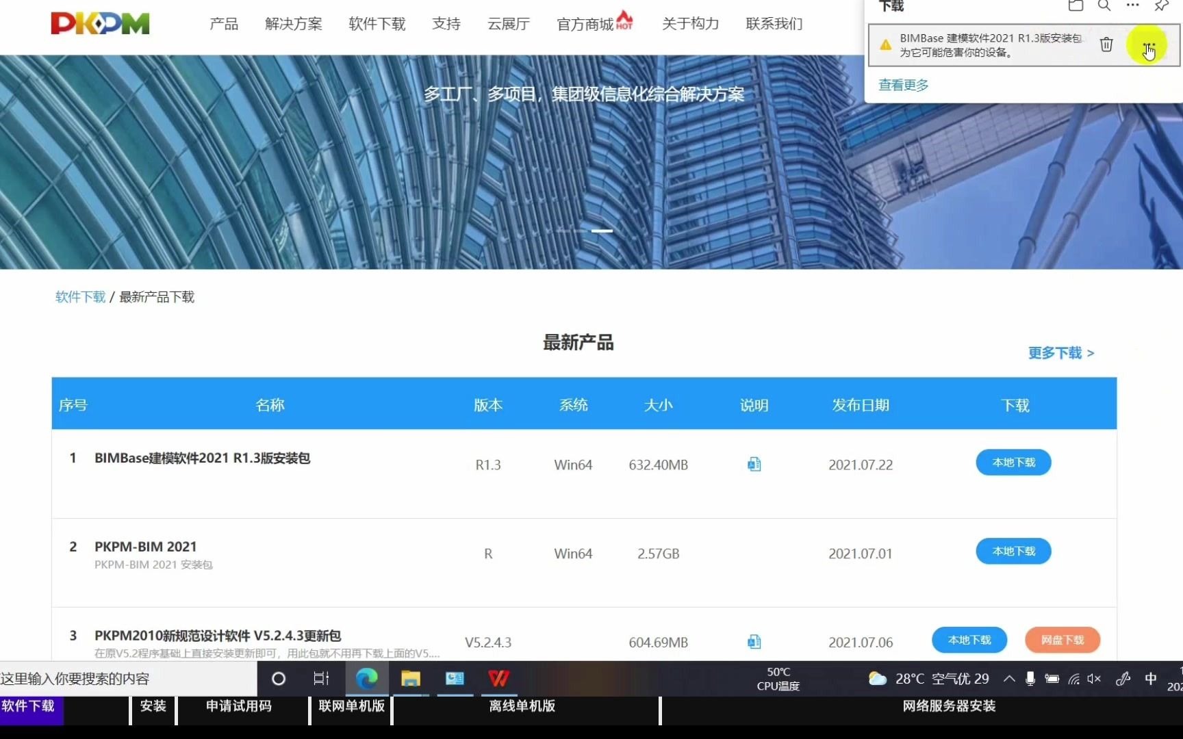Click the warning triangle on the BIMBase download

[885, 45]
